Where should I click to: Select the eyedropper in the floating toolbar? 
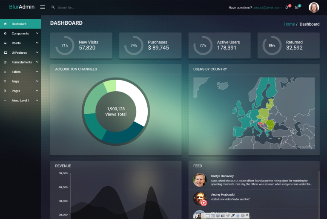(233, 216)
